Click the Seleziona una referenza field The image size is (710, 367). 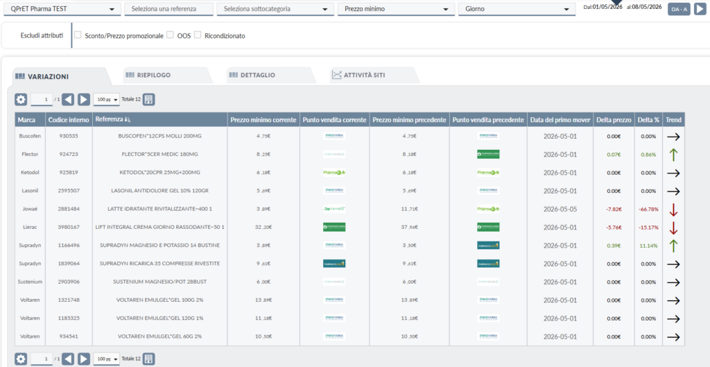coord(169,9)
